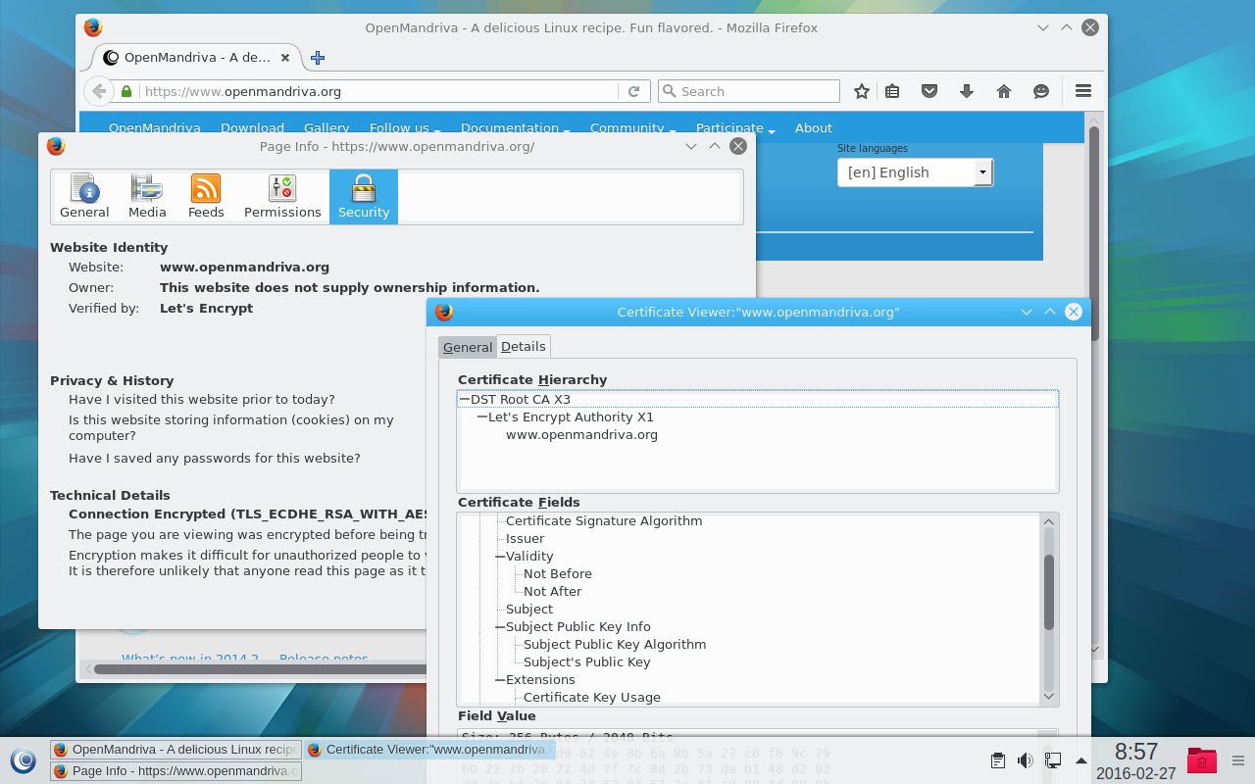Click the browser page vertical scrollbar
This screenshot has height=784, width=1255.
click(x=1094, y=235)
